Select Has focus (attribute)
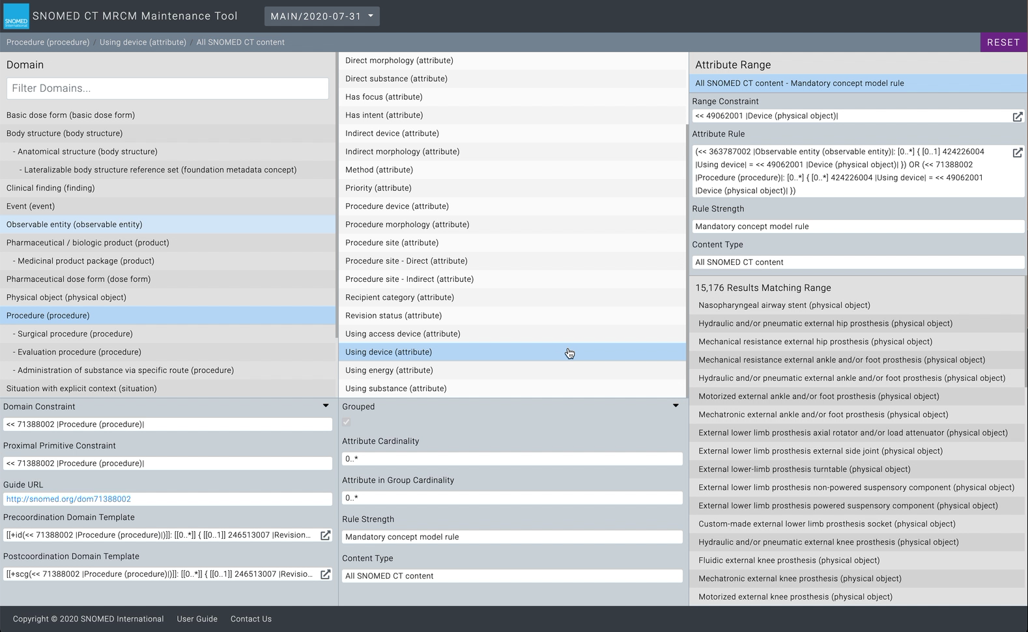Screen dimensions: 1028x632 pos(512,97)
